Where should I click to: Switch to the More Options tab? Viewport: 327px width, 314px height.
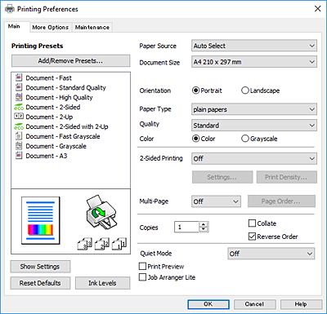51,28
